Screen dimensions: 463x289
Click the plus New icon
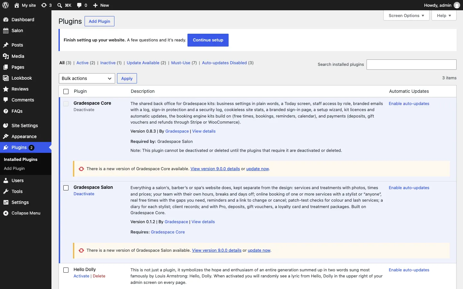[95, 5]
